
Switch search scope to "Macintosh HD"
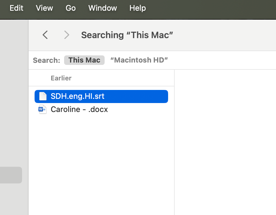click(139, 60)
